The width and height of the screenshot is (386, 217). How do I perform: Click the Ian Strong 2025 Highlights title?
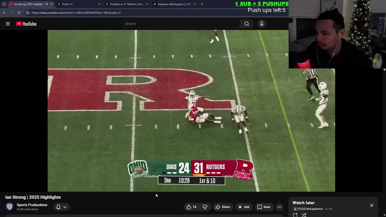pos(33,197)
